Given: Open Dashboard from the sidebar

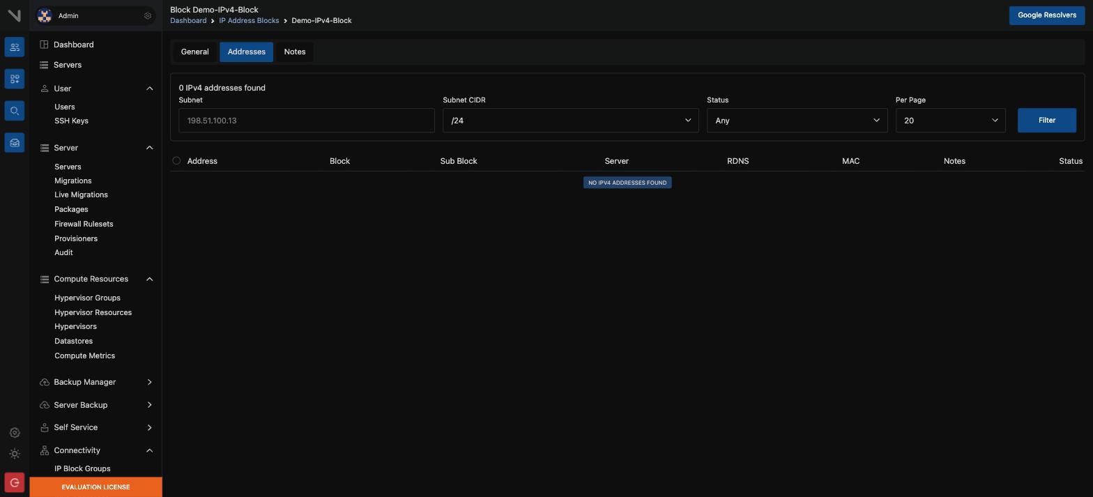Looking at the screenshot, I should coord(73,45).
